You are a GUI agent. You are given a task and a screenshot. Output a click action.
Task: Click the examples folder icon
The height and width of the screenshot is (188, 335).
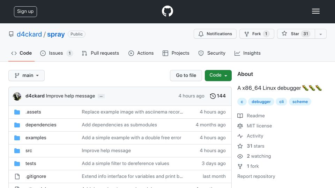(17, 138)
